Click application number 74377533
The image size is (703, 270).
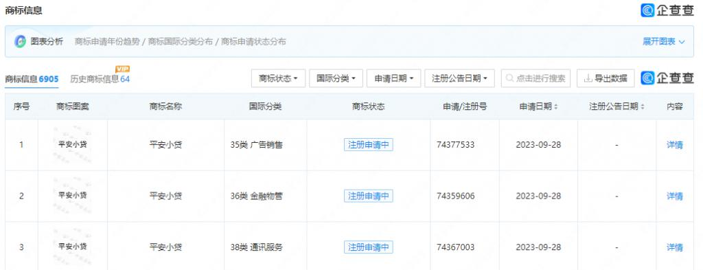tap(455, 145)
